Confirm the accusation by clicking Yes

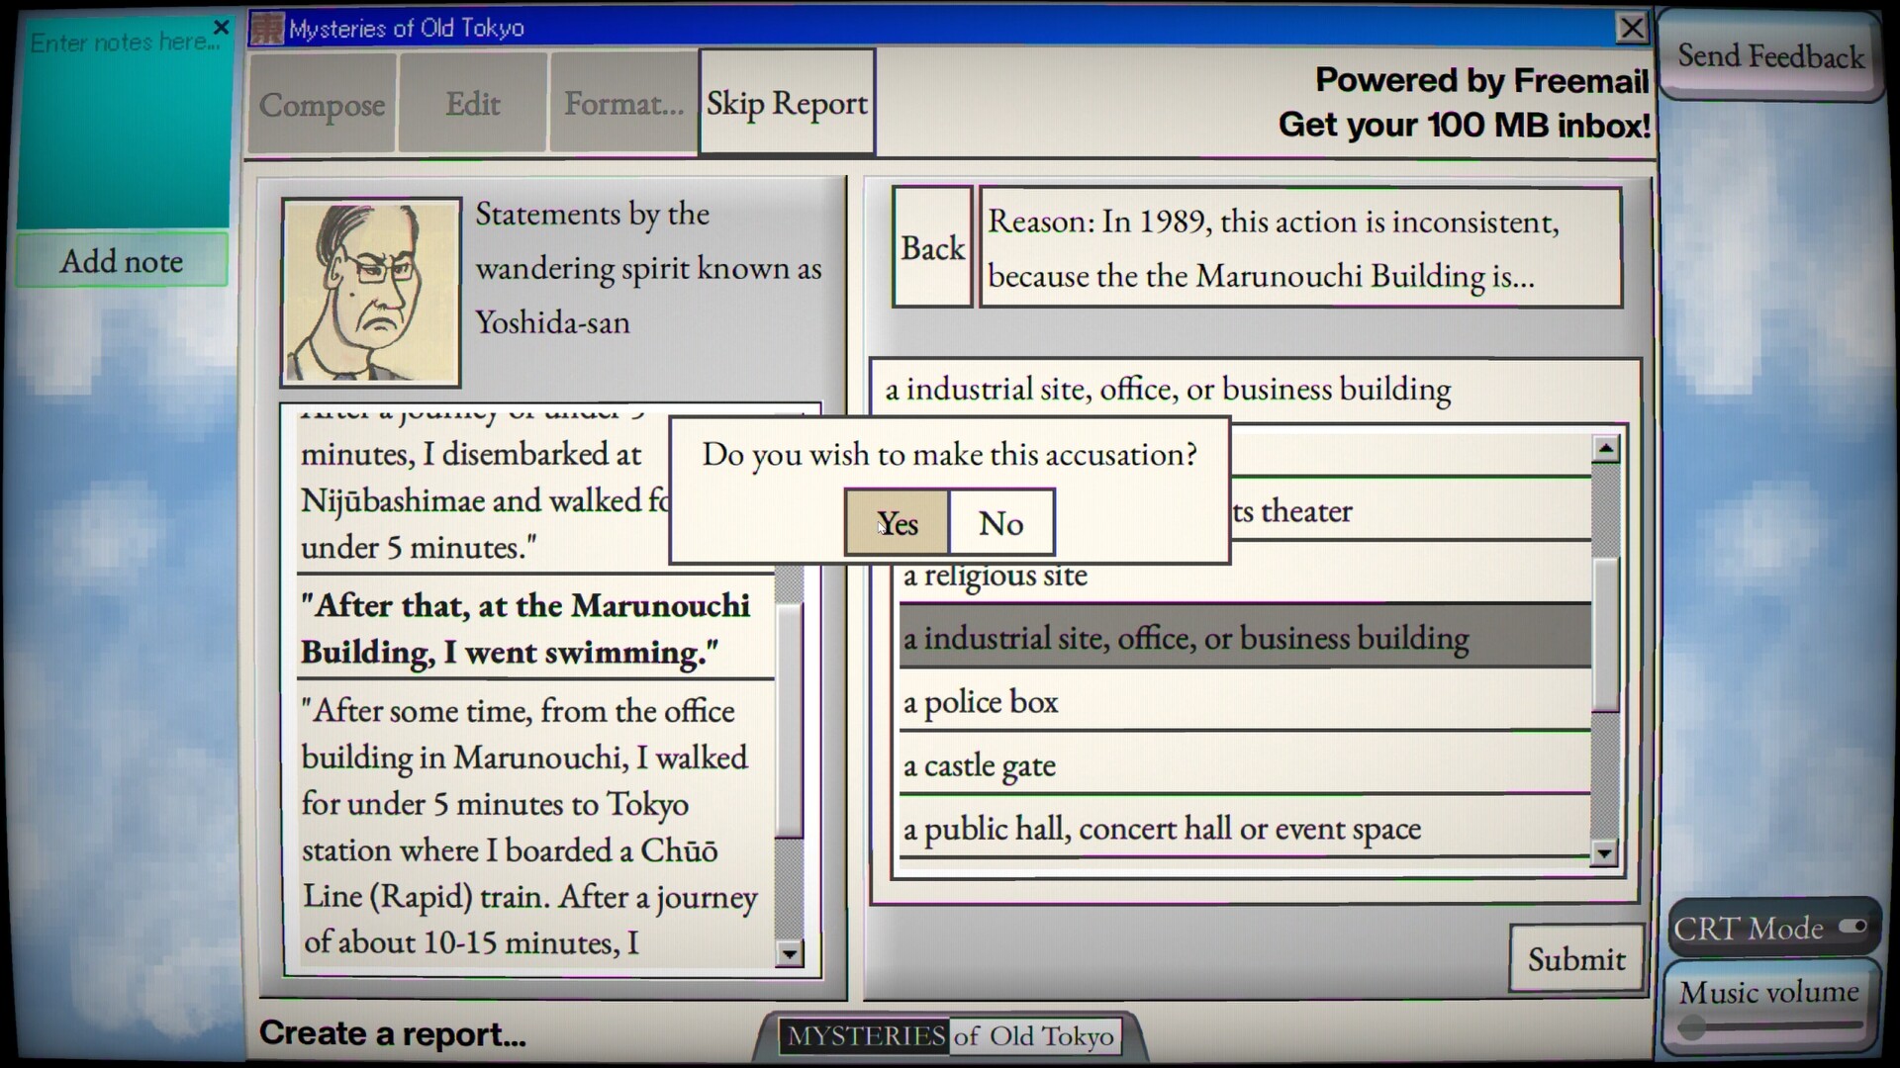click(897, 522)
